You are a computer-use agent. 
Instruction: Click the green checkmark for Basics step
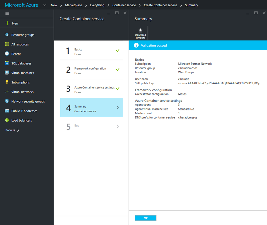[118, 50]
